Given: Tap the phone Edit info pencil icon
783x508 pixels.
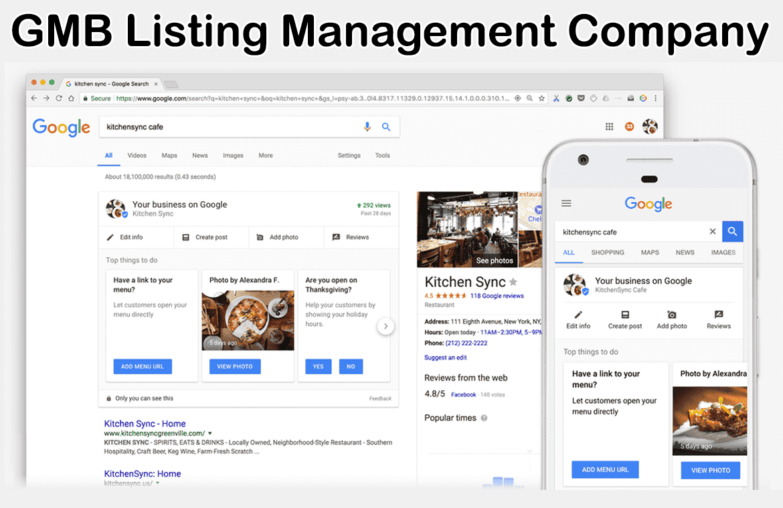Looking at the screenshot, I should pyautogui.click(x=578, y=315).
